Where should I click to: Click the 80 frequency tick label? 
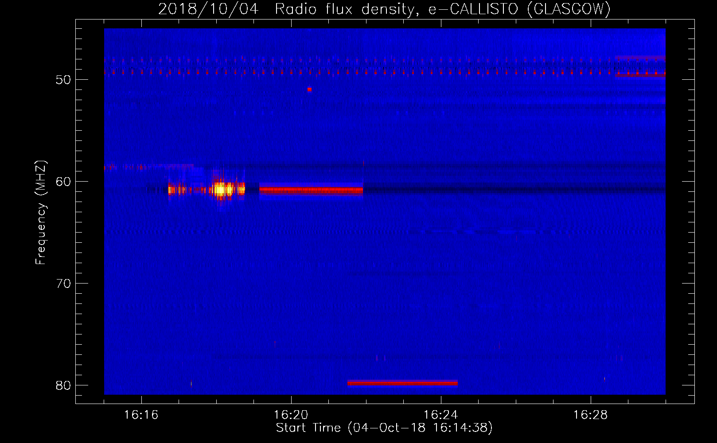(63, 385)
